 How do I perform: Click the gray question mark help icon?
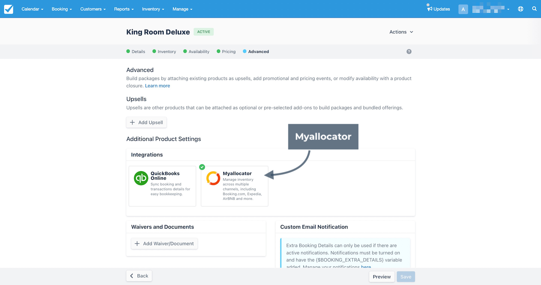pyautogui.click(x=409, y=51)
